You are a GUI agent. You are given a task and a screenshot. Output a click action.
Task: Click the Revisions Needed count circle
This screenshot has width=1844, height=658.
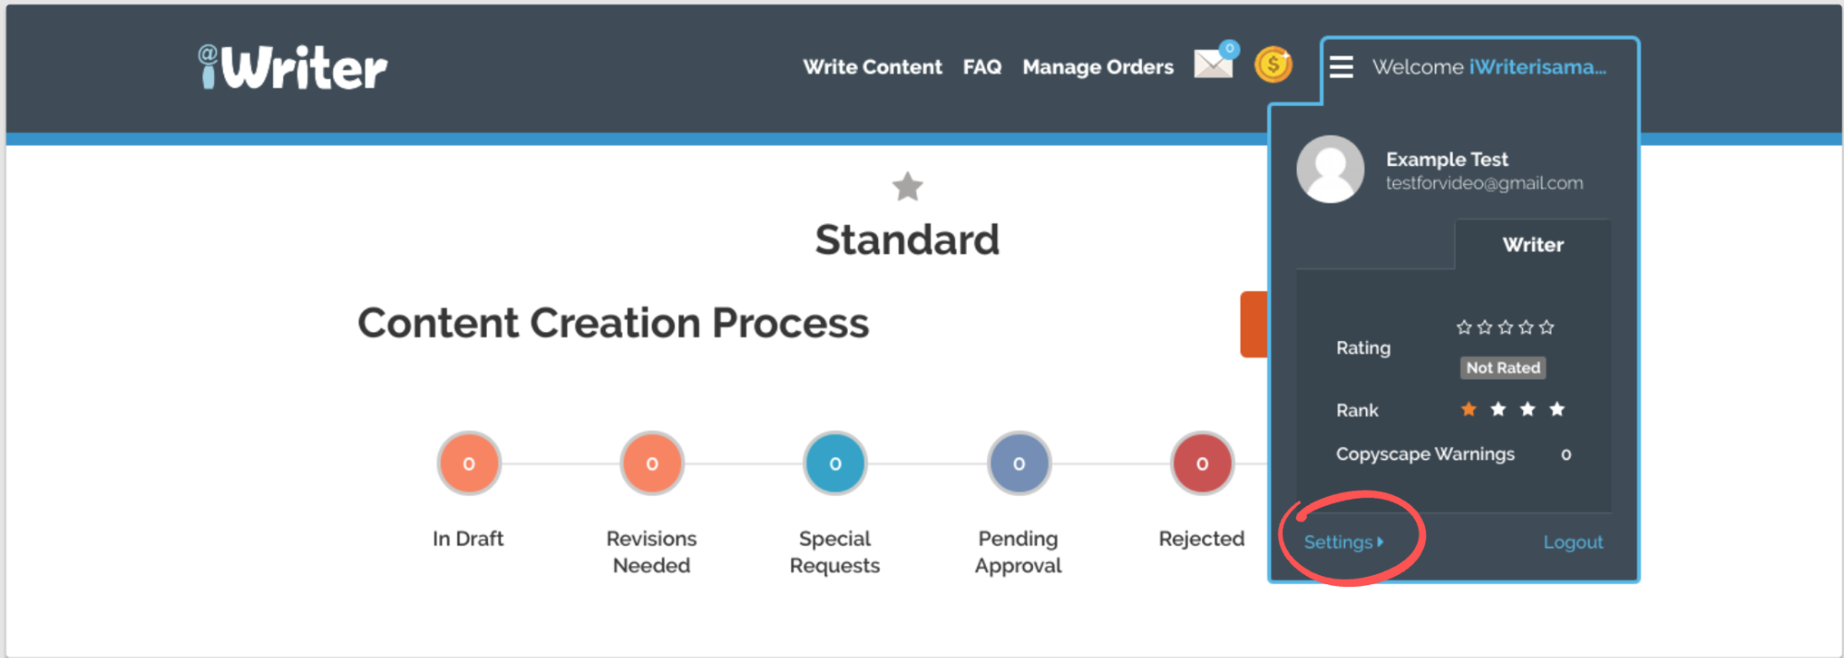[x=652, y=464]
